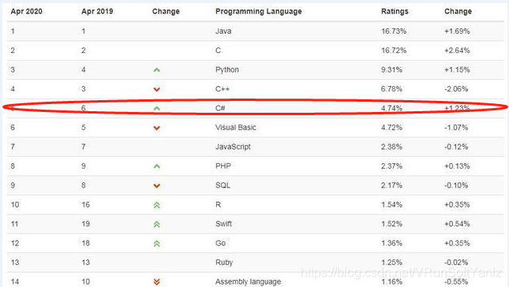509x287 pixels.
Task: Click the '-2.06%' change for C++
Action: click(456, 89)
